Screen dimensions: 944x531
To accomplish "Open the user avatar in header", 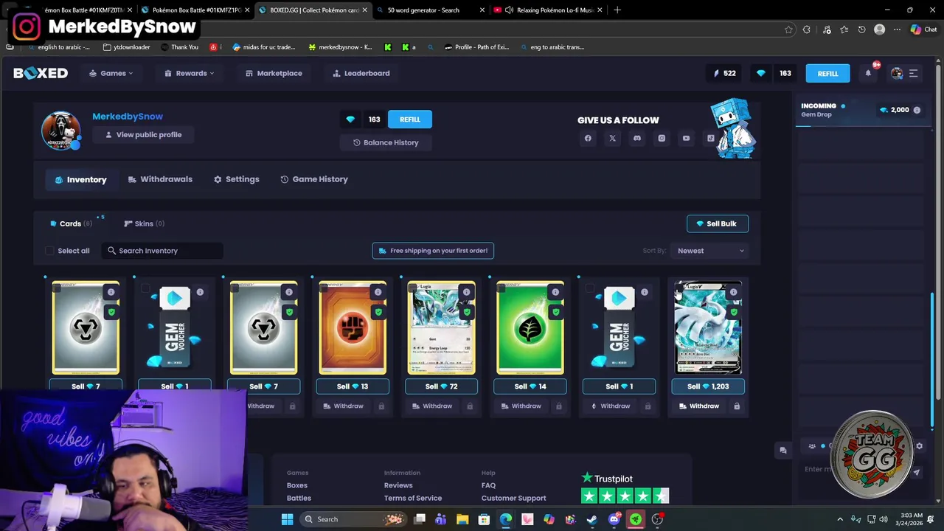I will (x=897, y=73).
